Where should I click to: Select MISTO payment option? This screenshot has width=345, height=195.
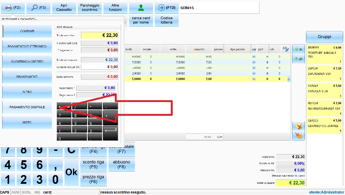pos(27,122)
